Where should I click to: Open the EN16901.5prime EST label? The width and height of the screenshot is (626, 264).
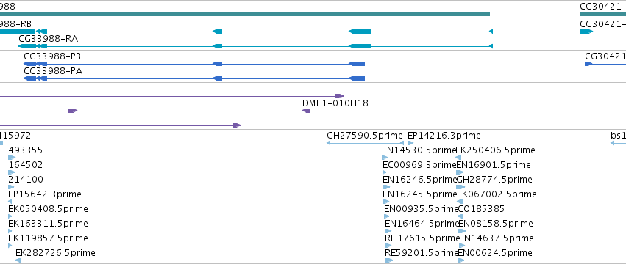tap(494, 165)
